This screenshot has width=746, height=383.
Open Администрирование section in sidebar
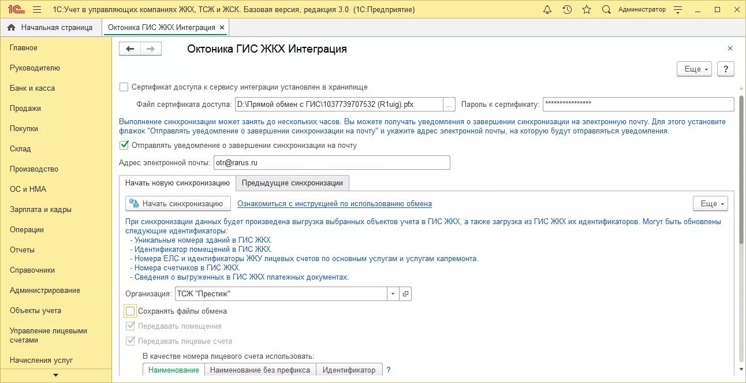(45, 290)
